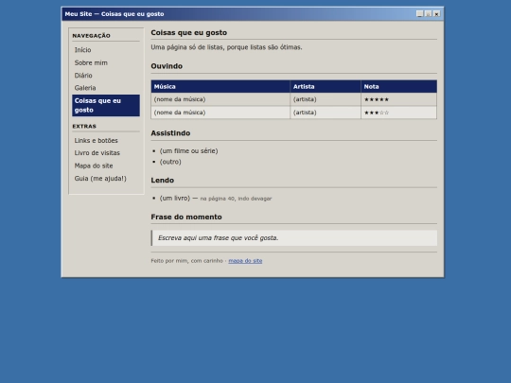Click footer text 'Feito por mim, com carinho'
Screen dimensions: 511x383
[186, 261]
